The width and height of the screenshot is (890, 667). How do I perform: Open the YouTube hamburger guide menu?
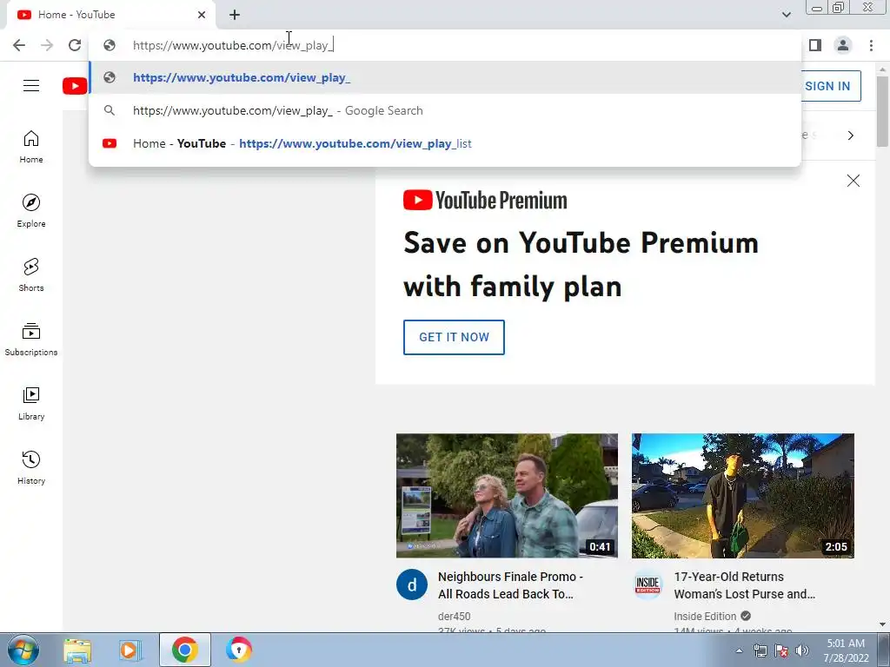pyautogui.click(x=31, y=86)
